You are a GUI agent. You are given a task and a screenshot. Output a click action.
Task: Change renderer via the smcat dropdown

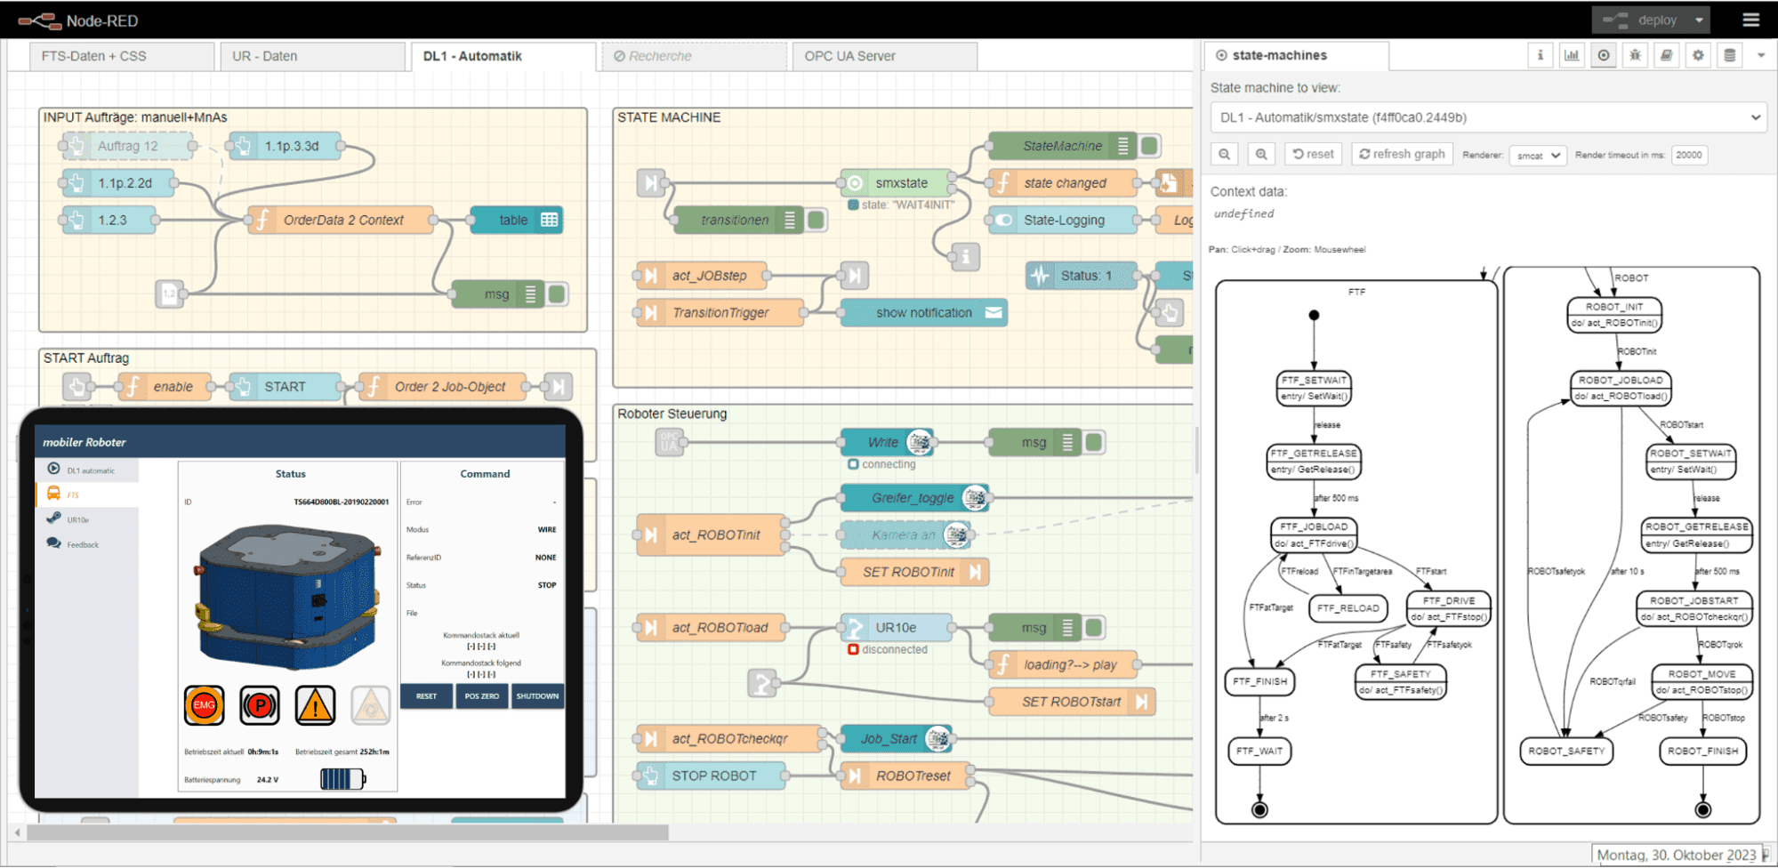tap(1537, 155)
